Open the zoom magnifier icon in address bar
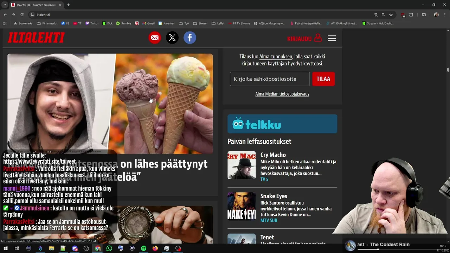This screenshot has width=450, height=253. click(383, 15)
